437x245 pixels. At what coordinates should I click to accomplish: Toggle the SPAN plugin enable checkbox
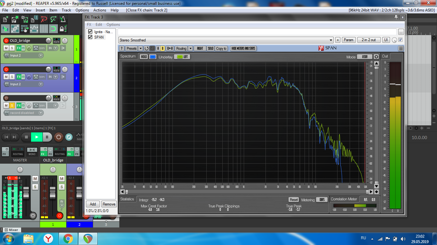(x=90, y=37)
